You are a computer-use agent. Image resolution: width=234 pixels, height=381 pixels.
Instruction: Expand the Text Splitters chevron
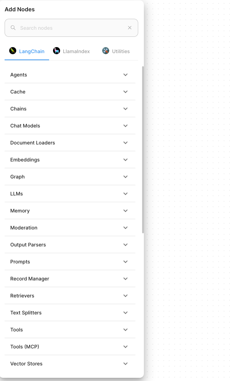click(125, 313)
